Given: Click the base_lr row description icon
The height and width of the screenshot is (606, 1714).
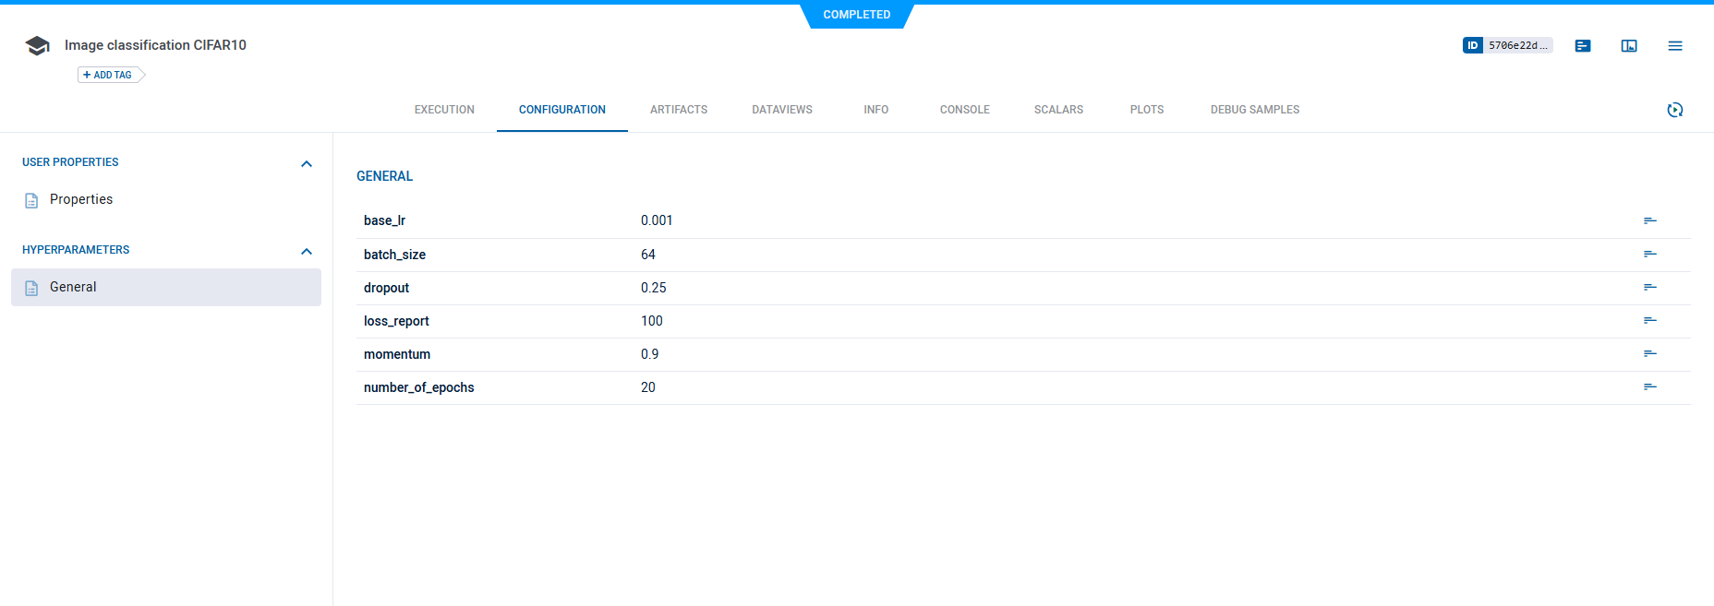Looking at the screenshot, I should tap(1650, 220).
